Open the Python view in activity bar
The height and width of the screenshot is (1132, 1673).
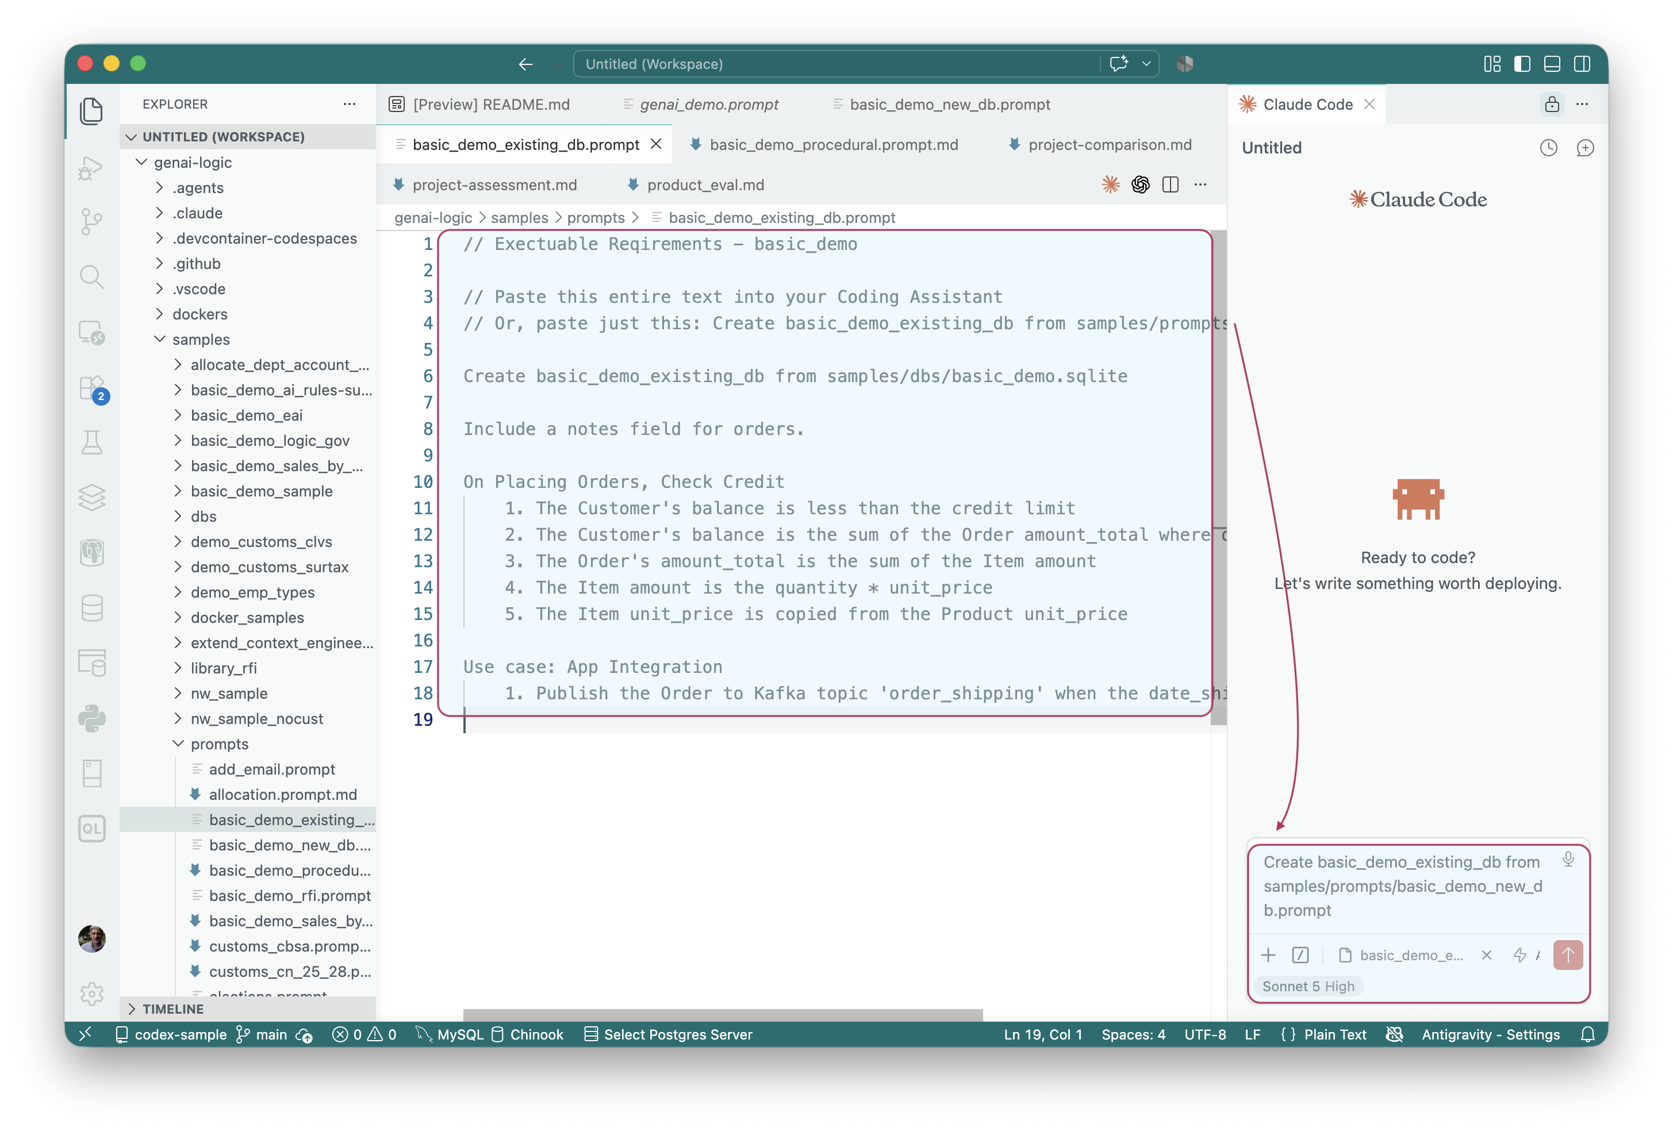(x=91, y=718)
